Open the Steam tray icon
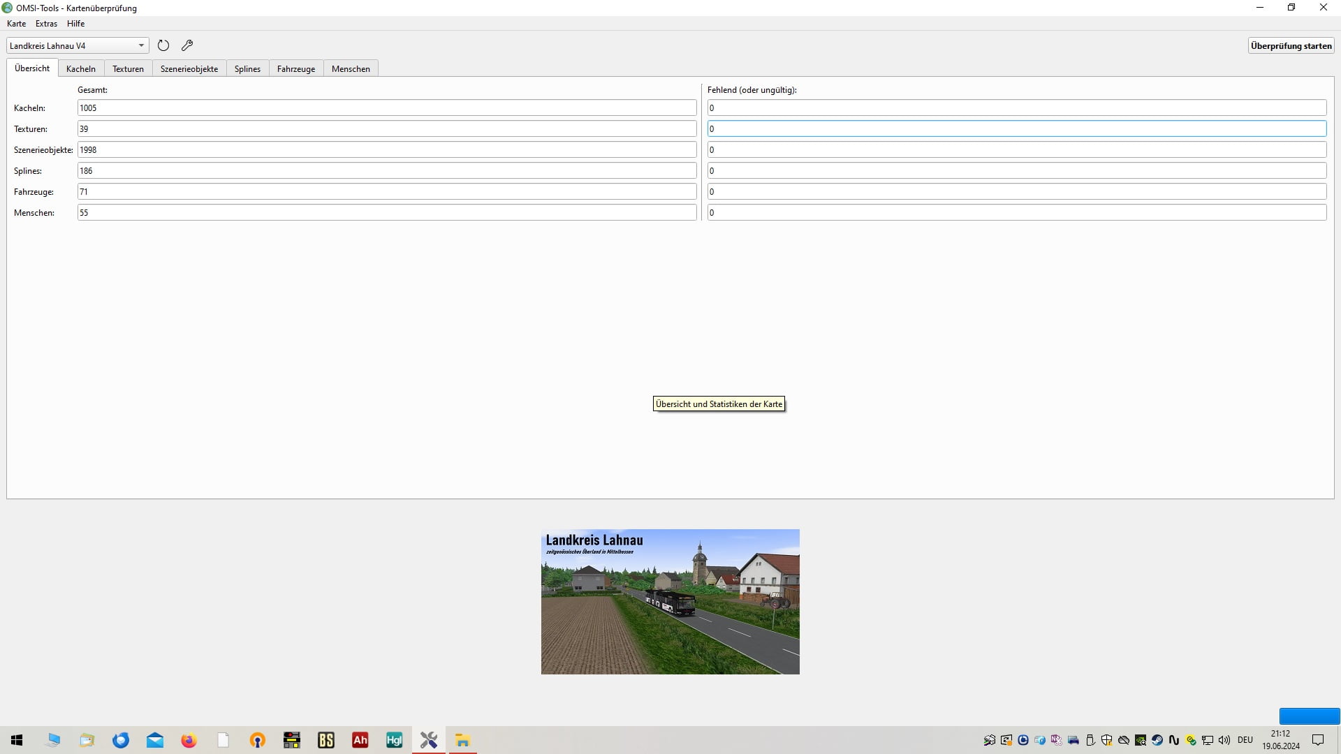The image size is (1341, 754). 1157,740
